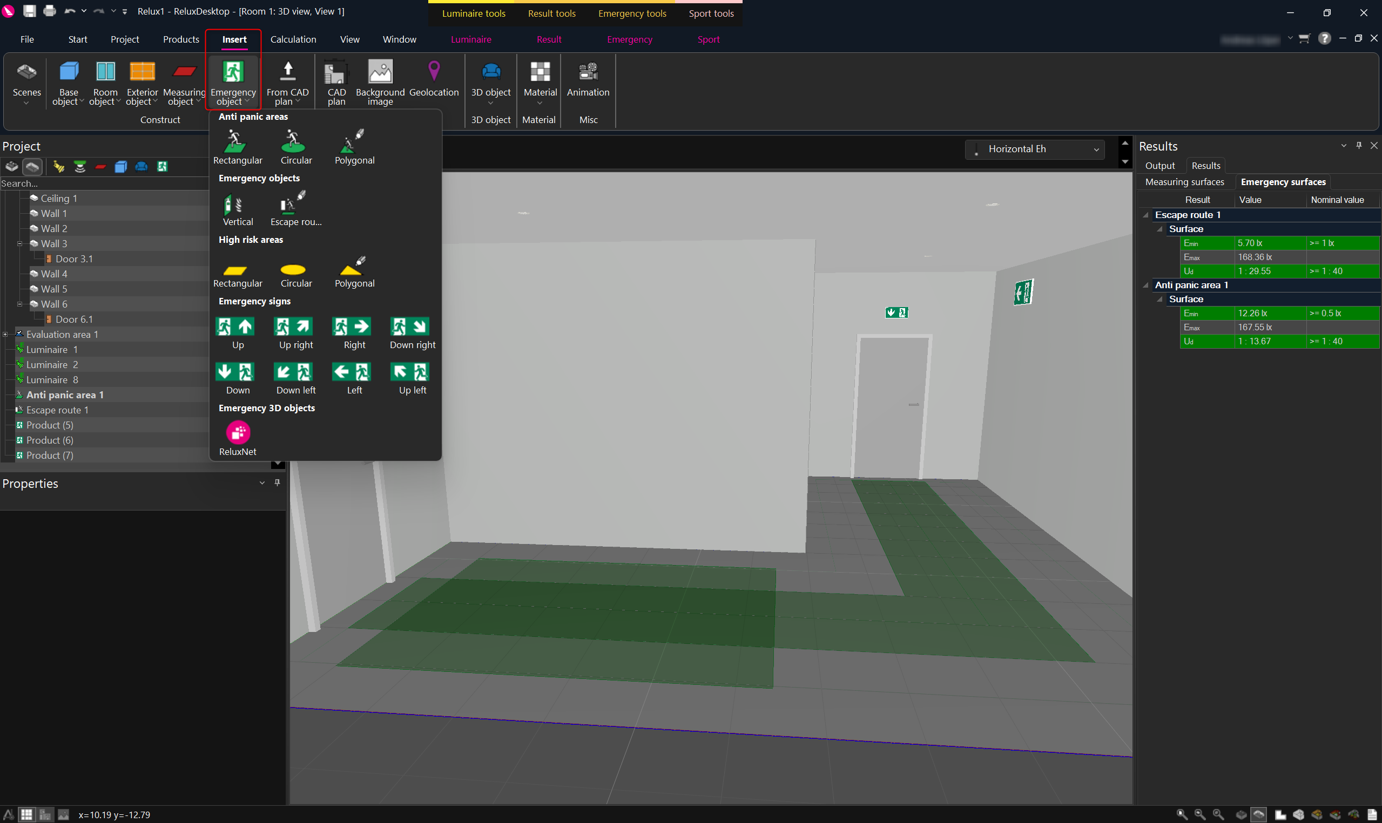Click the Scenes button

(x=26, y=82)
